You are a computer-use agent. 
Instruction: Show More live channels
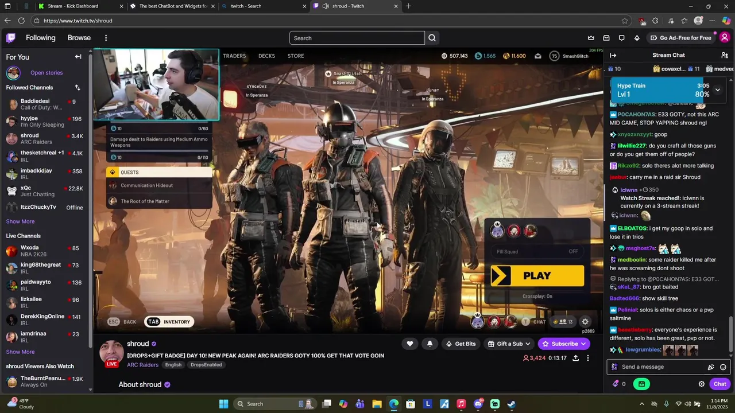point(20,352)
